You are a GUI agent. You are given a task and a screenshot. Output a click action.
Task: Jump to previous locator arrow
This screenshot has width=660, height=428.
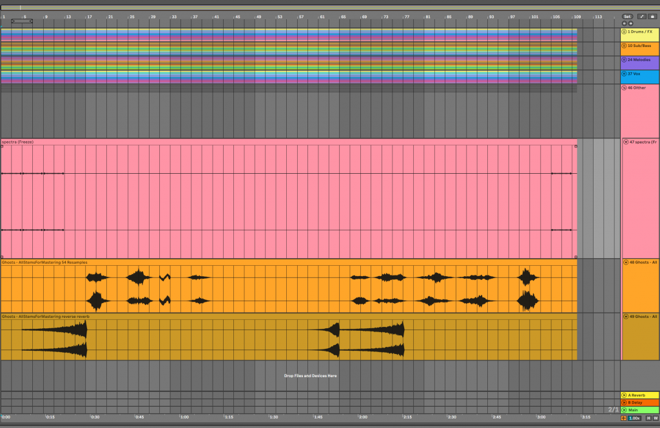click(624, 23)
